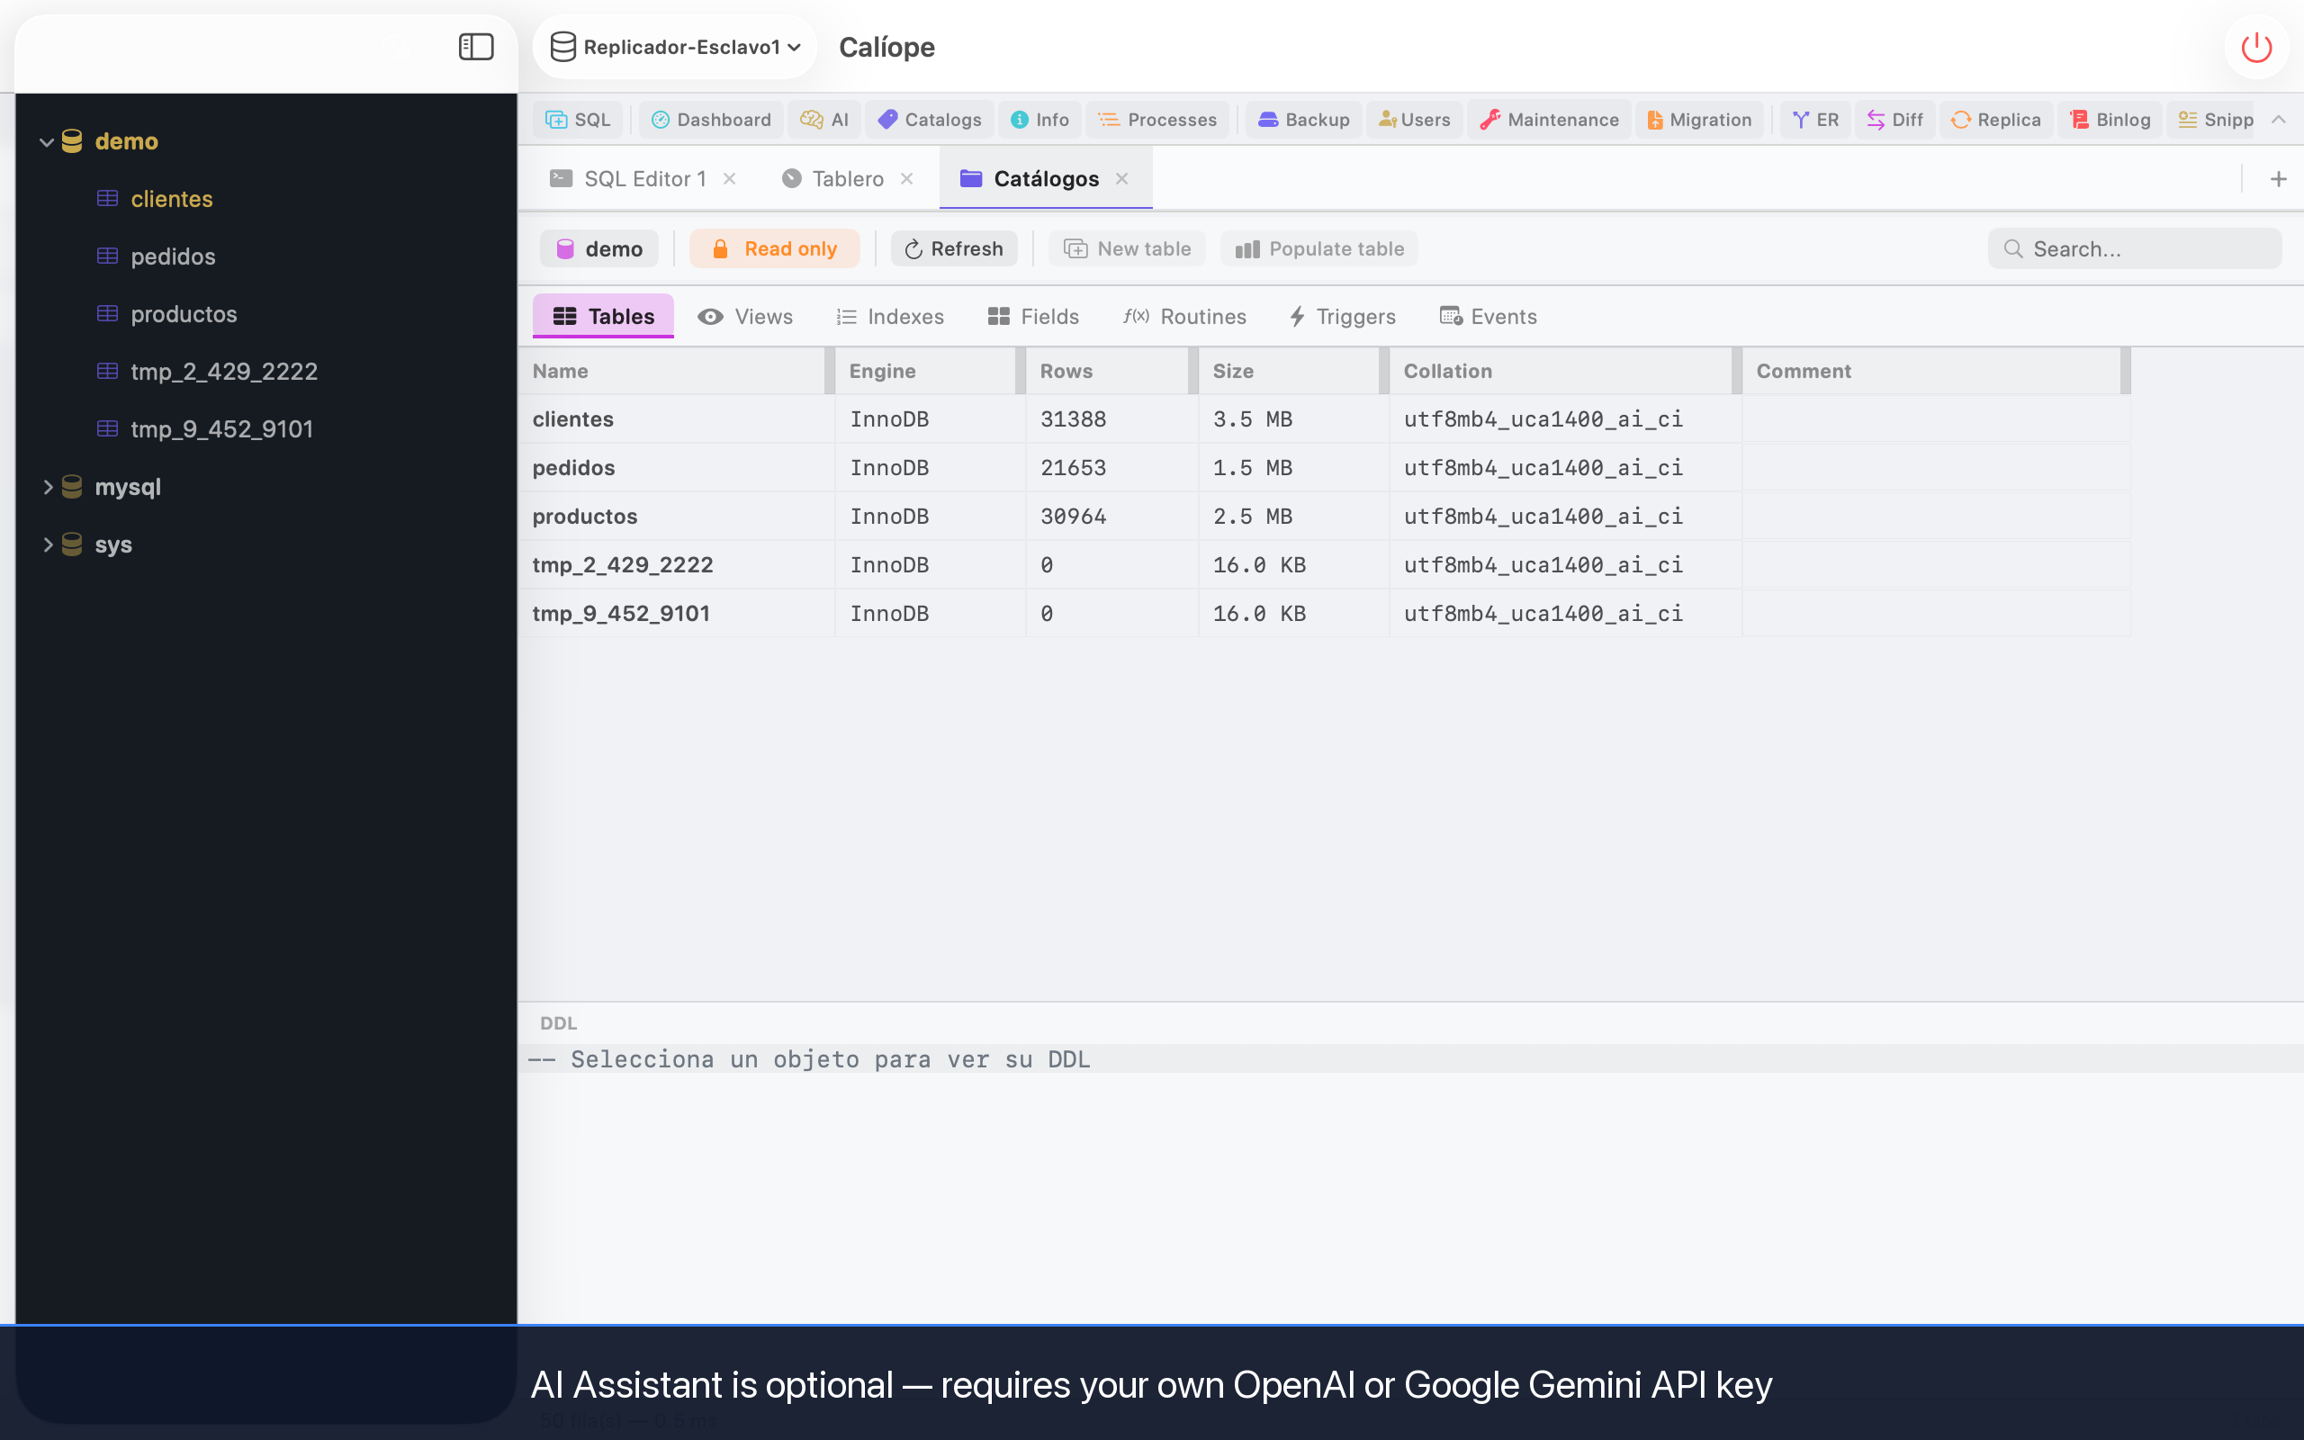The image size is (2304, 1440).
Task: Open the Processes toolbar item
Action: [1157, 119]
